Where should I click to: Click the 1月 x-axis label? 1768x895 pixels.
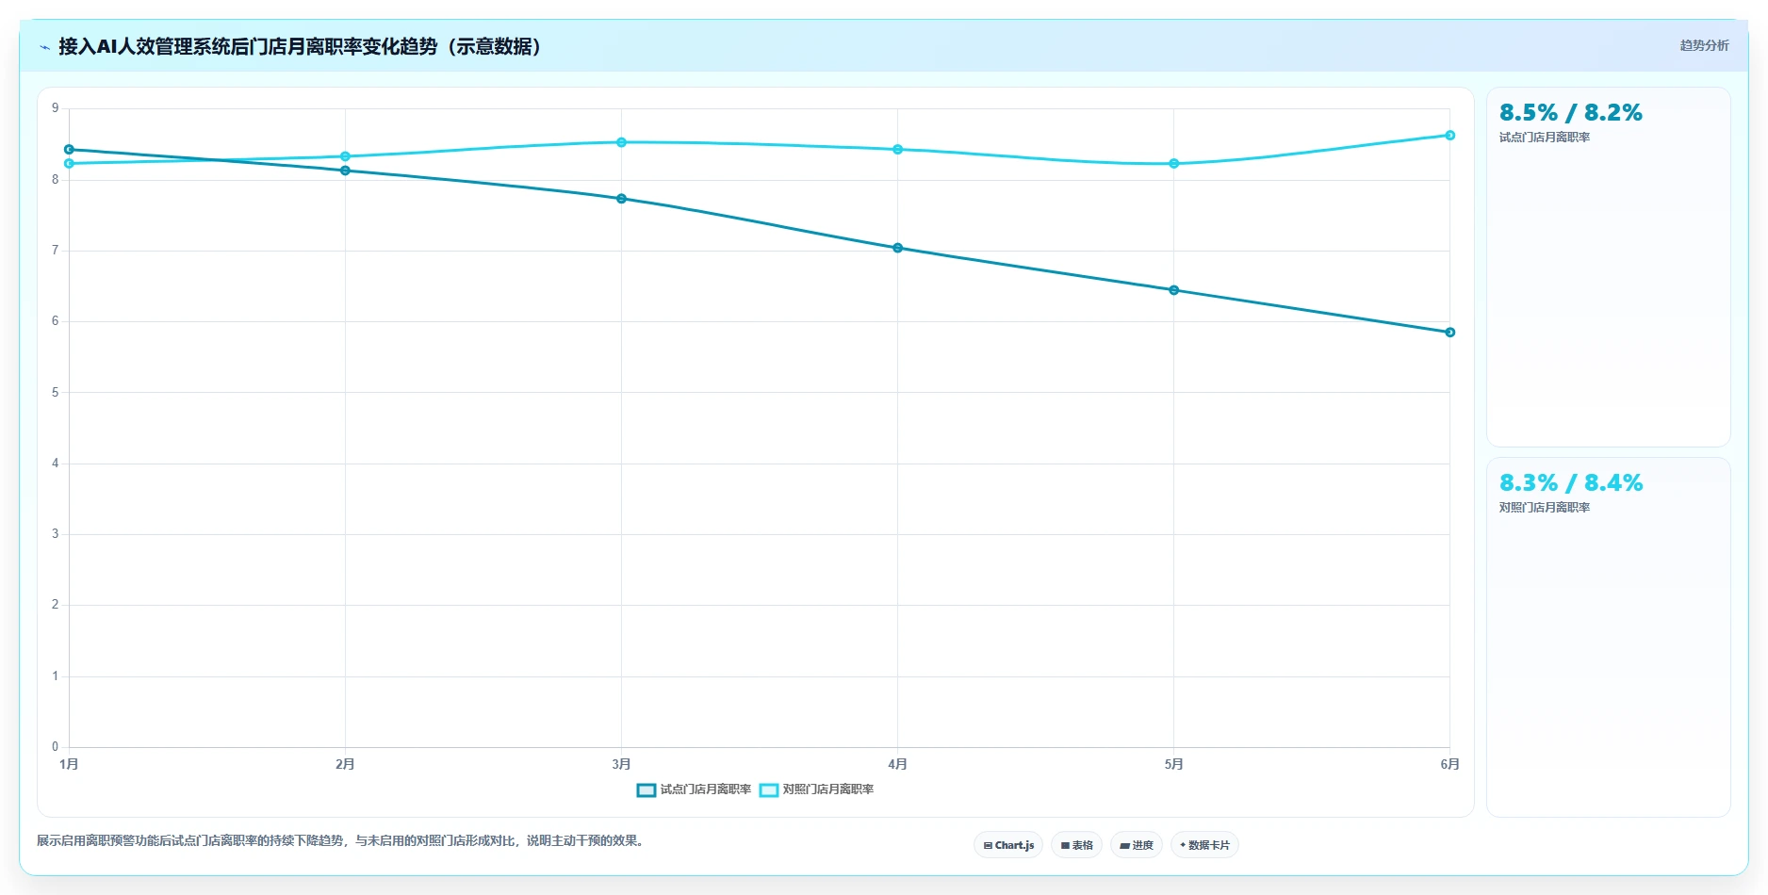pos(69,764)
